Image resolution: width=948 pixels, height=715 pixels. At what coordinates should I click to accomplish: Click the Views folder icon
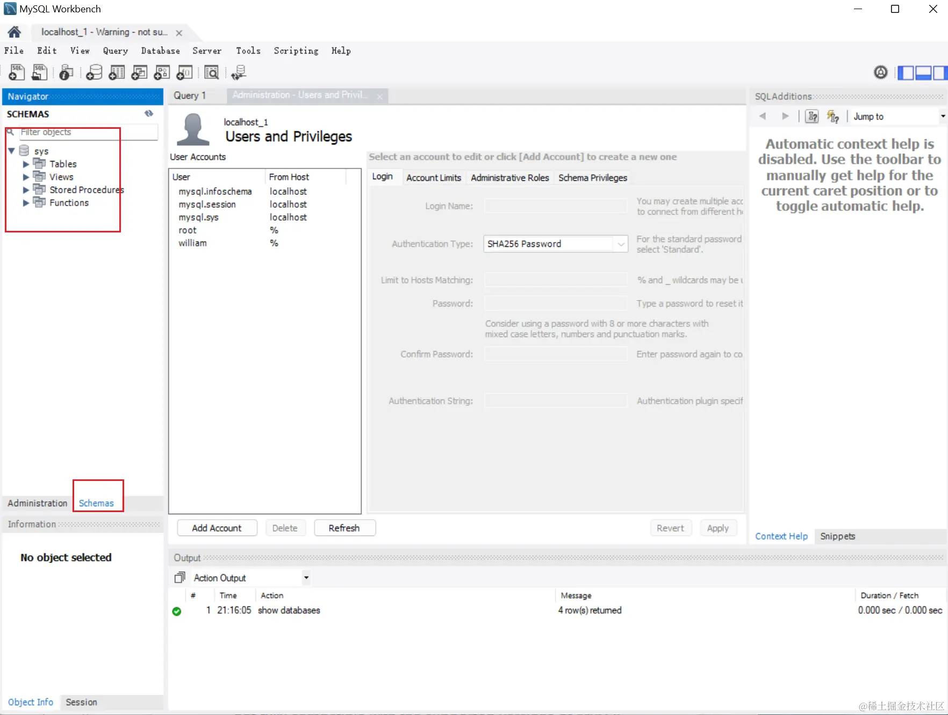click(39, 177)
